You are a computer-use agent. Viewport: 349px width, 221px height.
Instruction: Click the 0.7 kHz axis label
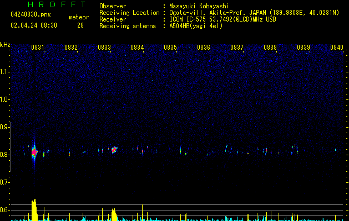click(x=5, y=182)
